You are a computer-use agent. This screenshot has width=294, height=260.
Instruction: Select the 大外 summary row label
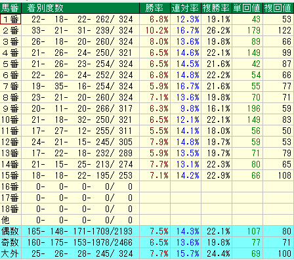(x=10, y=253)
